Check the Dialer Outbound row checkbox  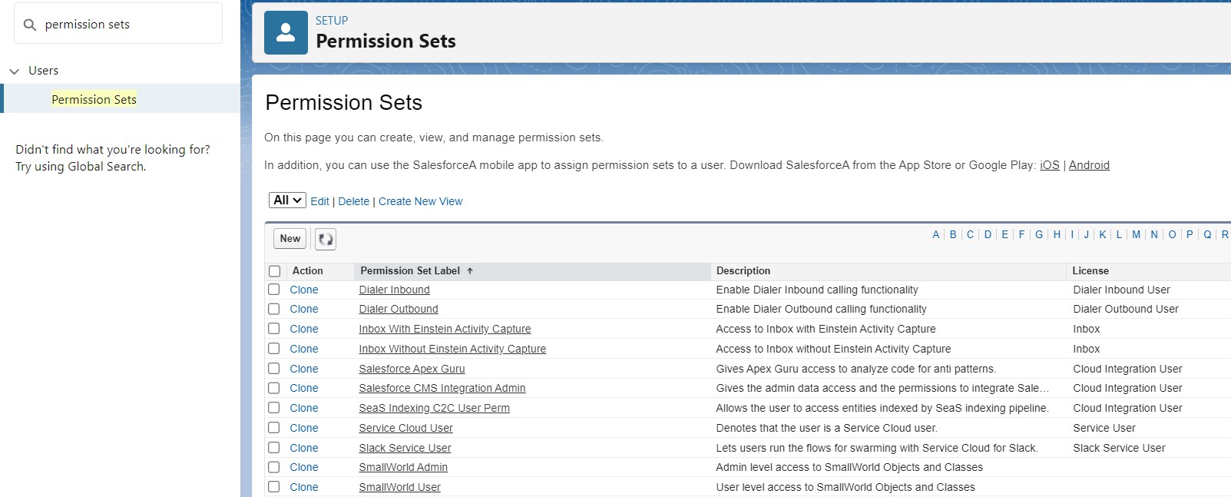pos(273,309)
